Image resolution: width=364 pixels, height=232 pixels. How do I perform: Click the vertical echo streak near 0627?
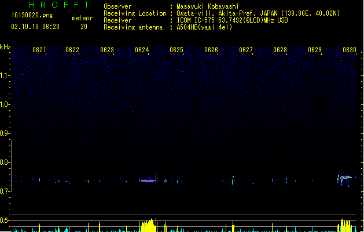(x=233, y=180)
